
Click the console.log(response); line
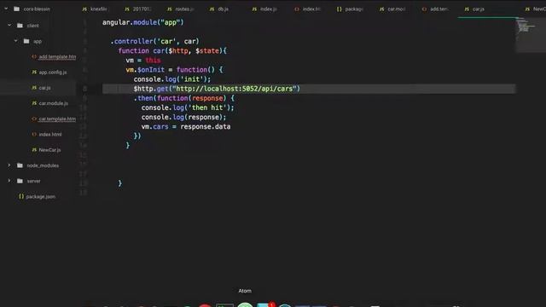(183, 118)
